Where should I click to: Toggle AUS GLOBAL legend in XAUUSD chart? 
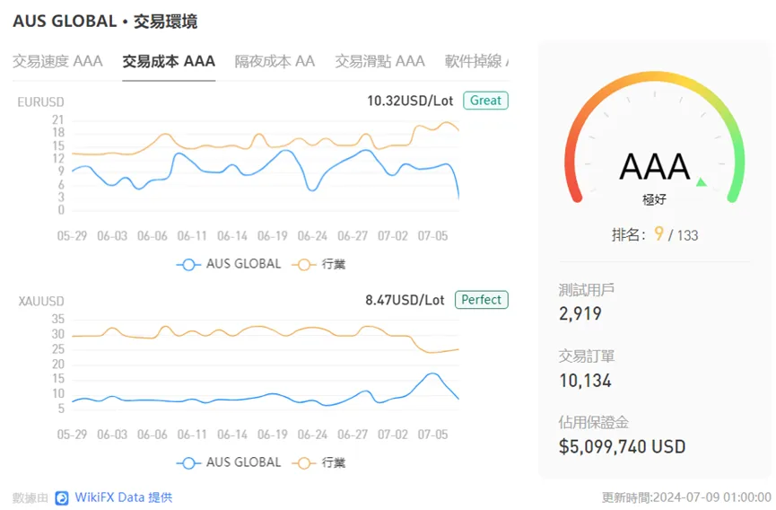(x=229, y=462)
